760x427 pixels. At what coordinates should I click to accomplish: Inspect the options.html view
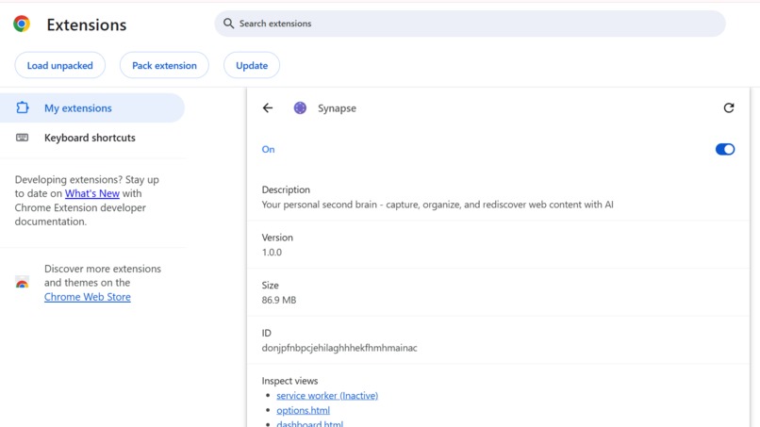(x=303, y=411)
